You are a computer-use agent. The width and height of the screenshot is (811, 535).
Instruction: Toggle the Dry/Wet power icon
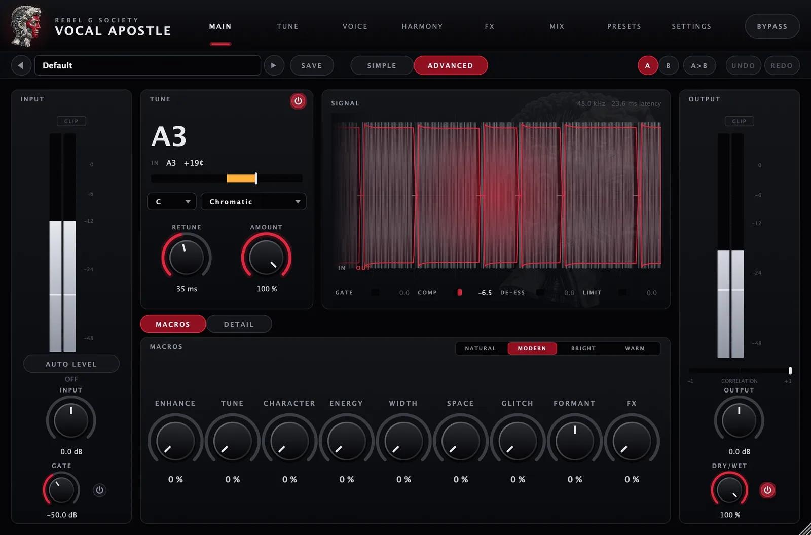767,490
